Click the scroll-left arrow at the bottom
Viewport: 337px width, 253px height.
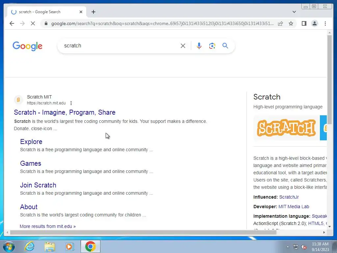(7, 232)
